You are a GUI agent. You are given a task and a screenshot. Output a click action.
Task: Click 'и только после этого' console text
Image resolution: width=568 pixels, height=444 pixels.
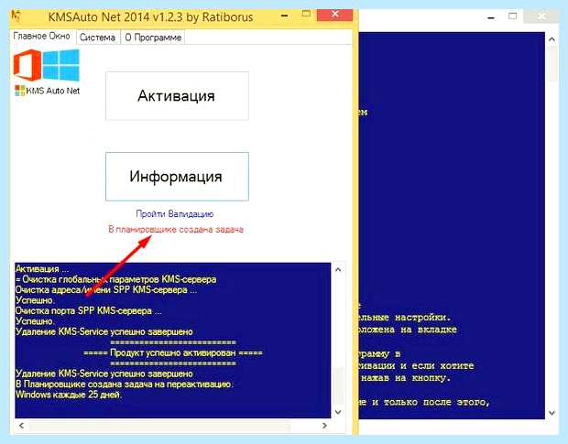click(x=431, y=402)
